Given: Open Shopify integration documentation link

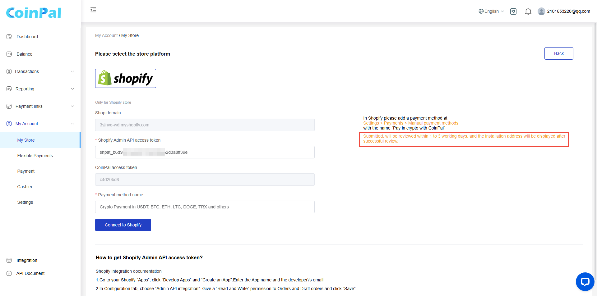Looking at the screenshot, I should (x=128, y=271).
